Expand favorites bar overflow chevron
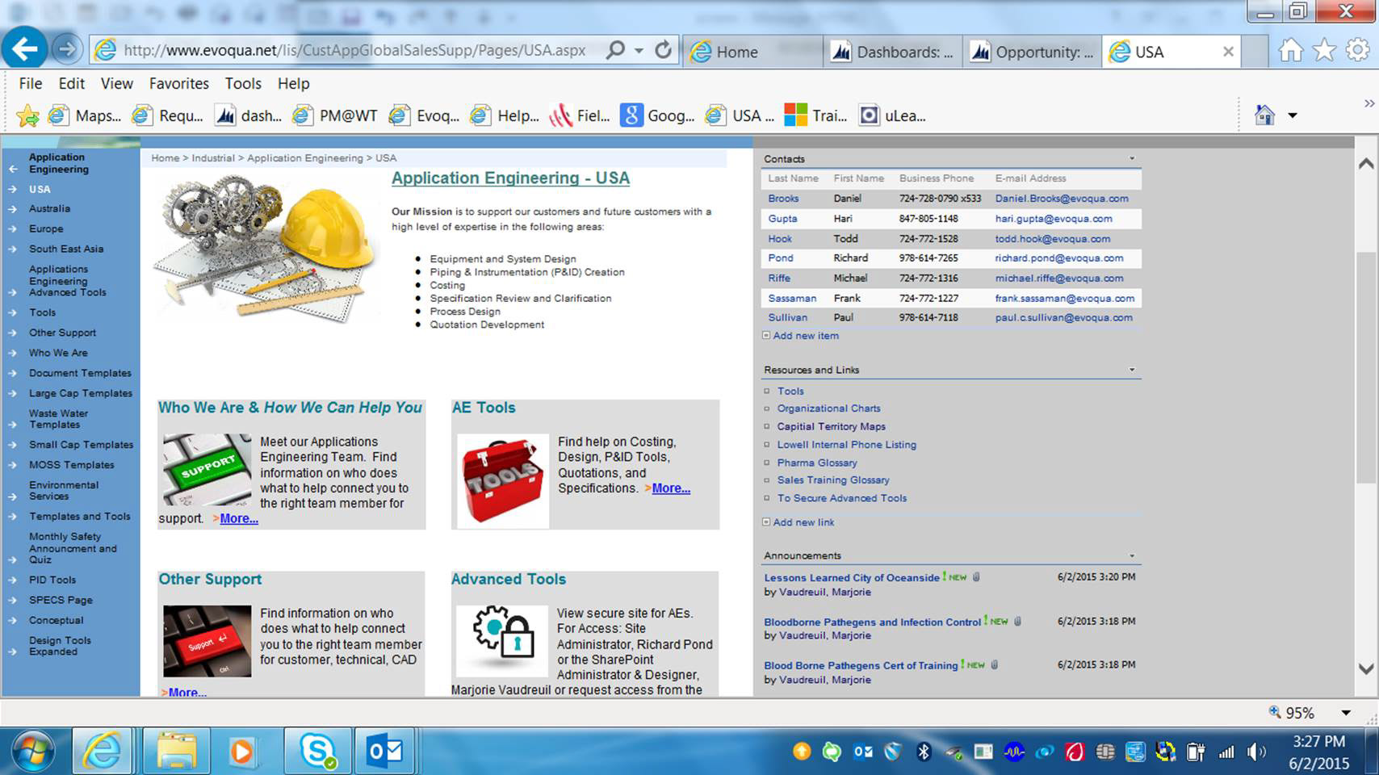The height and width of the screenshot is (775, 1379). point(1369,103)
